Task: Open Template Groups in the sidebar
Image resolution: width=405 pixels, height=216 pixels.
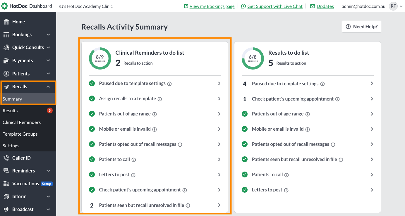Action: pyautogui.click(x=20, y=134)
